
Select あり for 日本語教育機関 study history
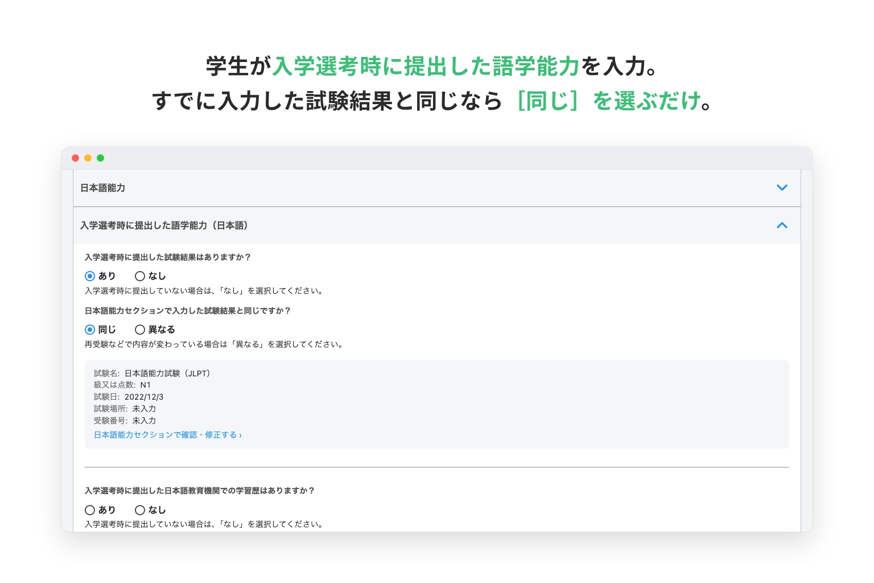(90, 510)
